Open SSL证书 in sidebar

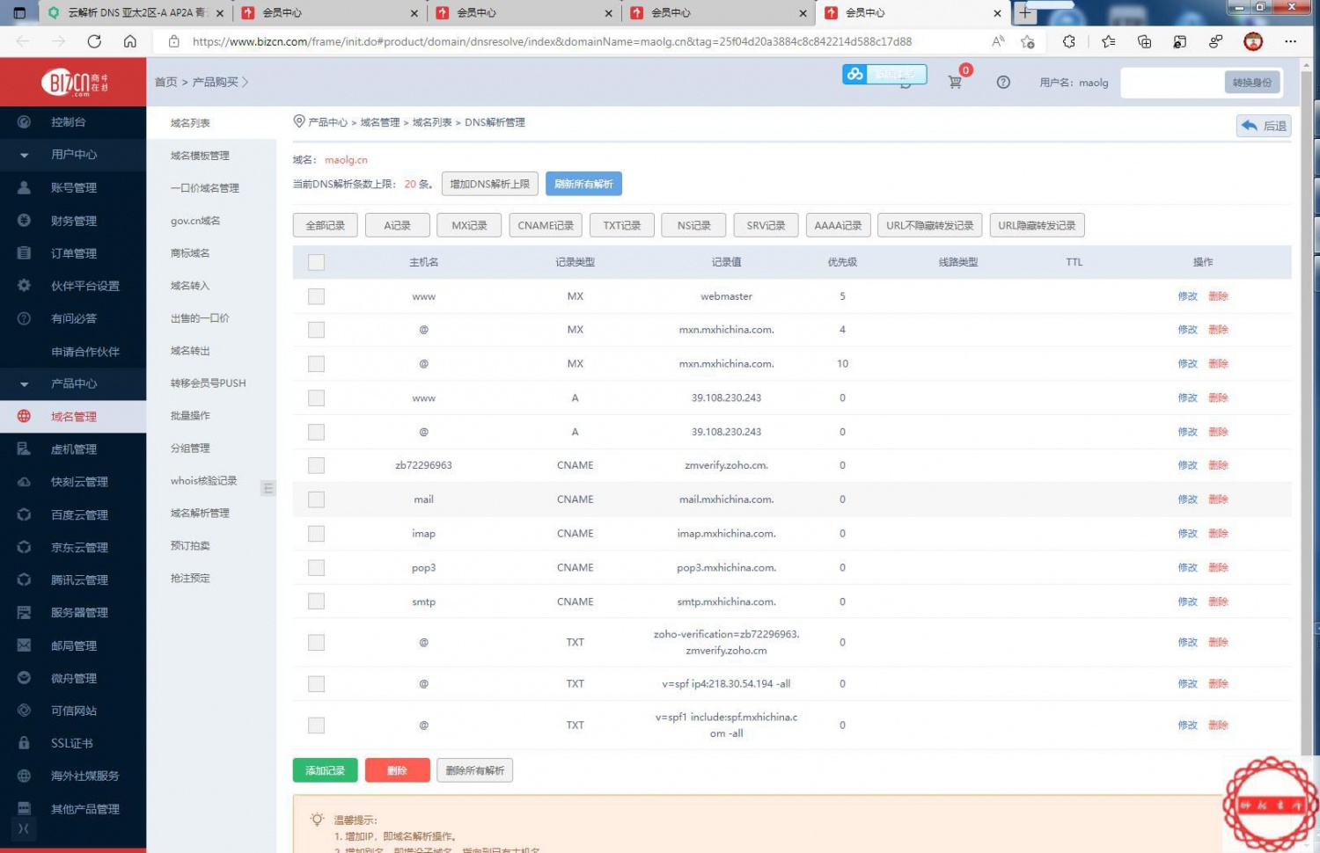point(73,743)
